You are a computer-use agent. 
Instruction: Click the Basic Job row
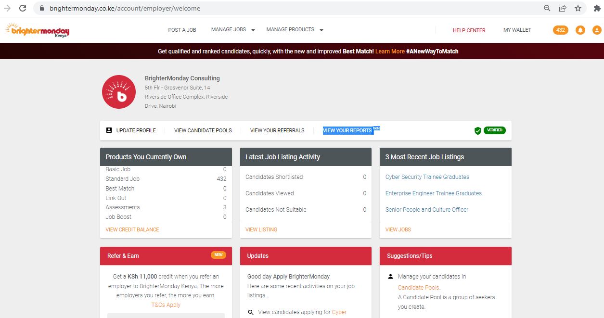(166, 169)
